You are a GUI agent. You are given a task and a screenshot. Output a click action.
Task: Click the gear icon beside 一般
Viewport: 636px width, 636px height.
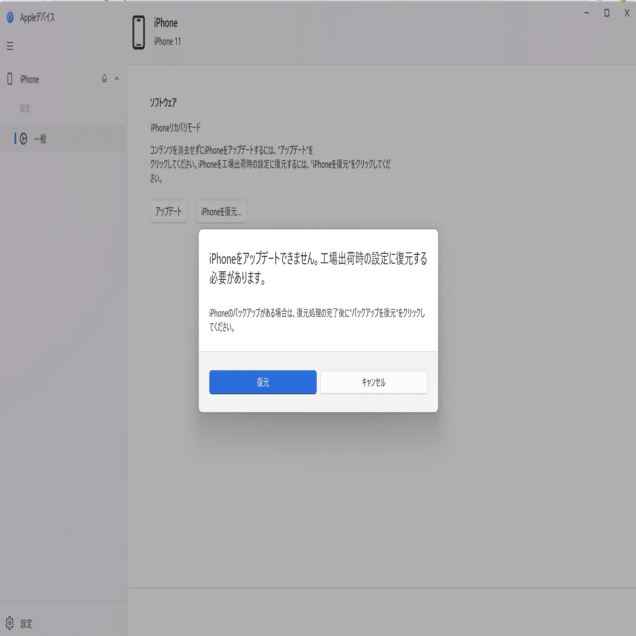(x=23, y=139)
